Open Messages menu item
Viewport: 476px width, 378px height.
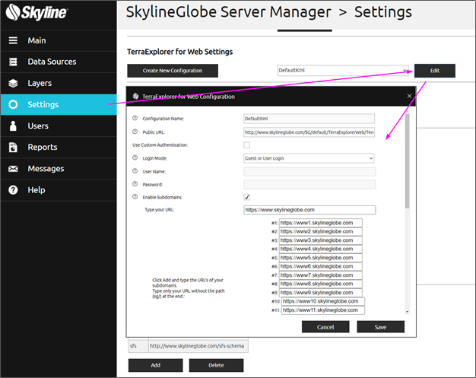[59, 169]
